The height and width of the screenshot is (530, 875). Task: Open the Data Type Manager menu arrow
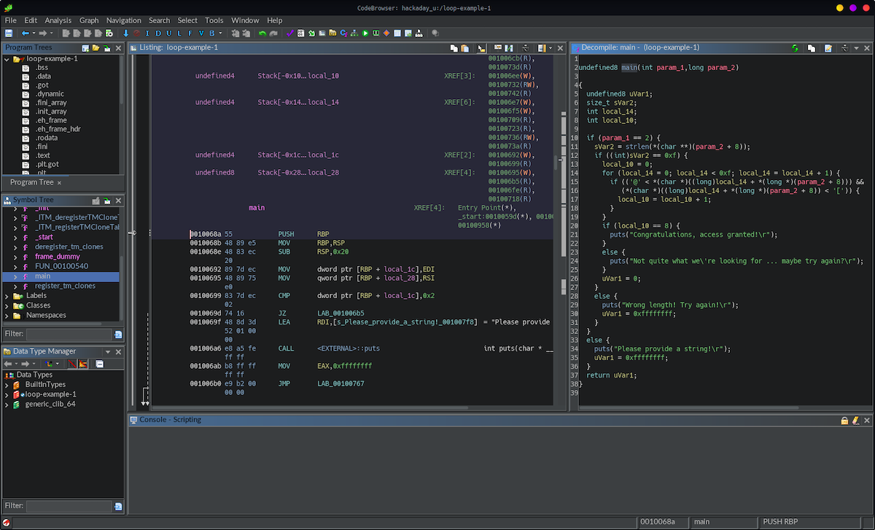[x=109, y=351]
